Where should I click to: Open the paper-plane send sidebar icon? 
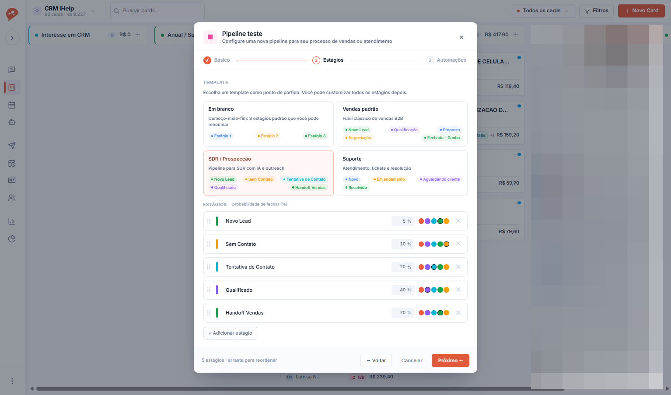(12, 146)
